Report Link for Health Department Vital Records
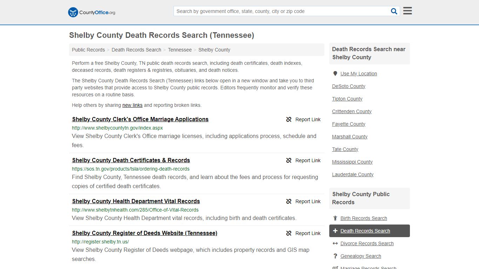This screenshot has width=479, height=269. (303, 201)
